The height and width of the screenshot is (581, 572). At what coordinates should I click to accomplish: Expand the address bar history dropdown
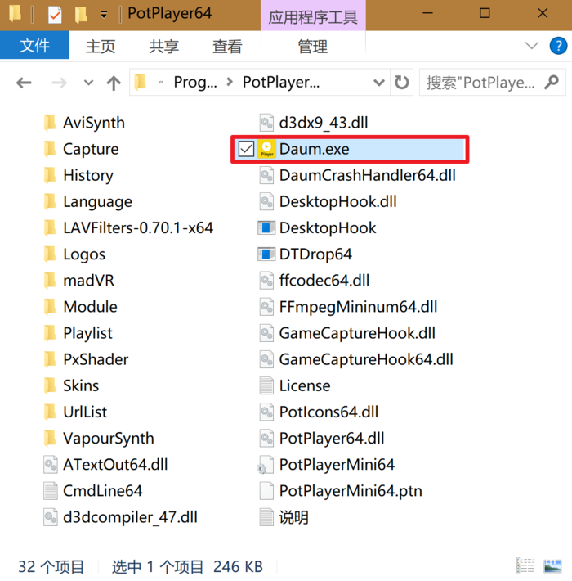click(x=379, y=83)
